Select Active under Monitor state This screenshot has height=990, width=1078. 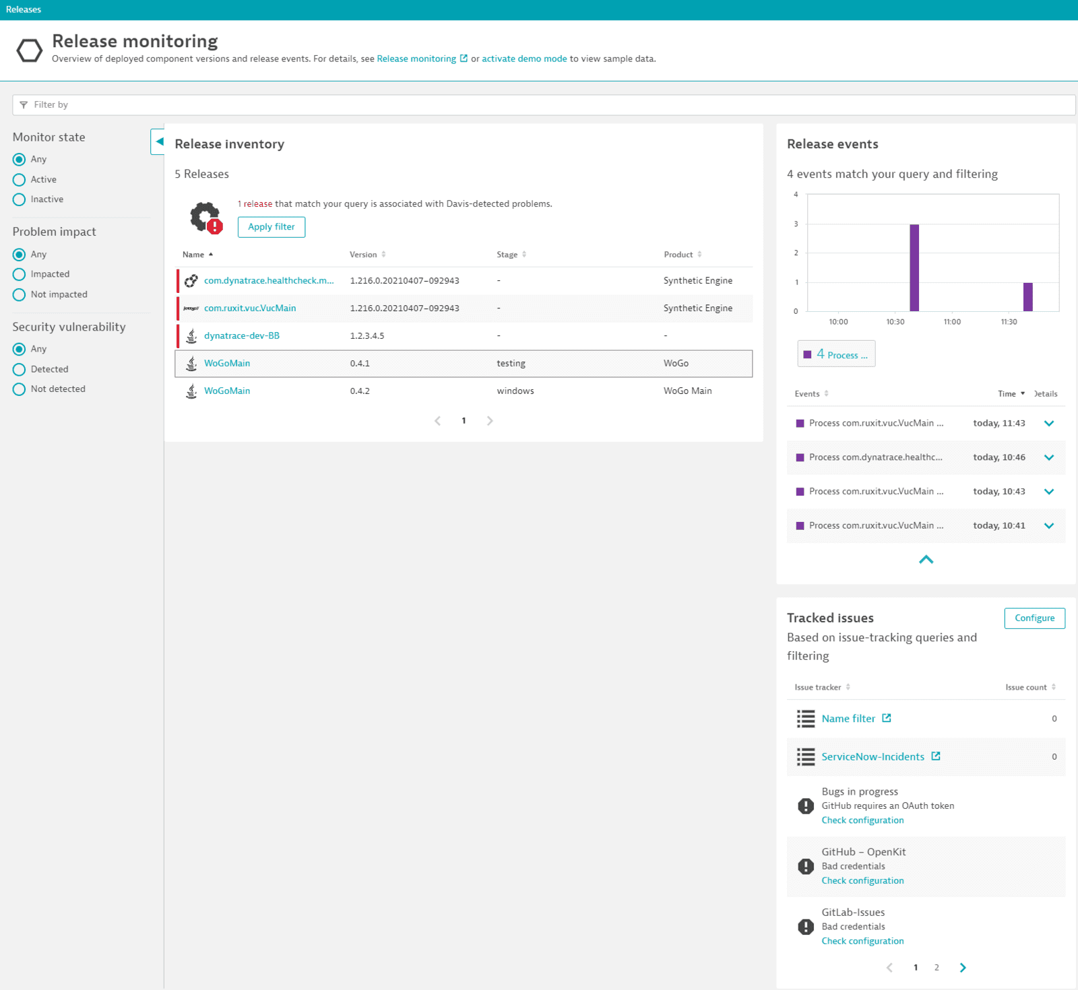pyautogui.click(x=18, y=179)
